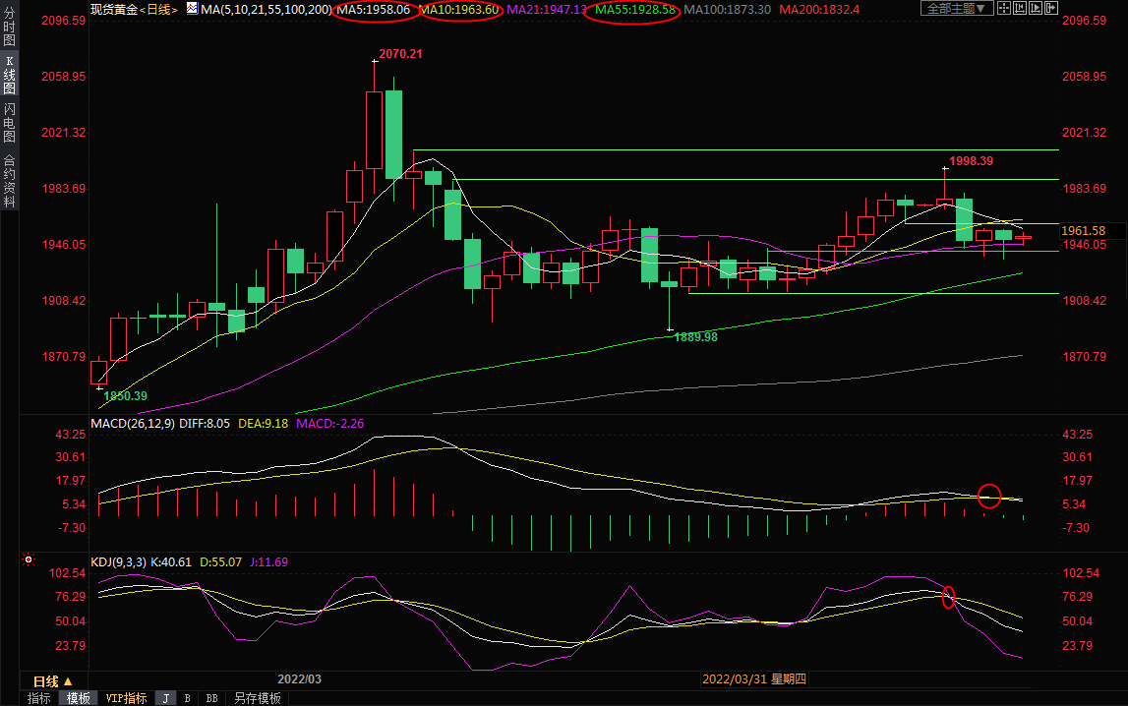Switch to the 分时图 tab
Image resolution: width=1128 pixels, height=706 pixels.
coord(9,34)
